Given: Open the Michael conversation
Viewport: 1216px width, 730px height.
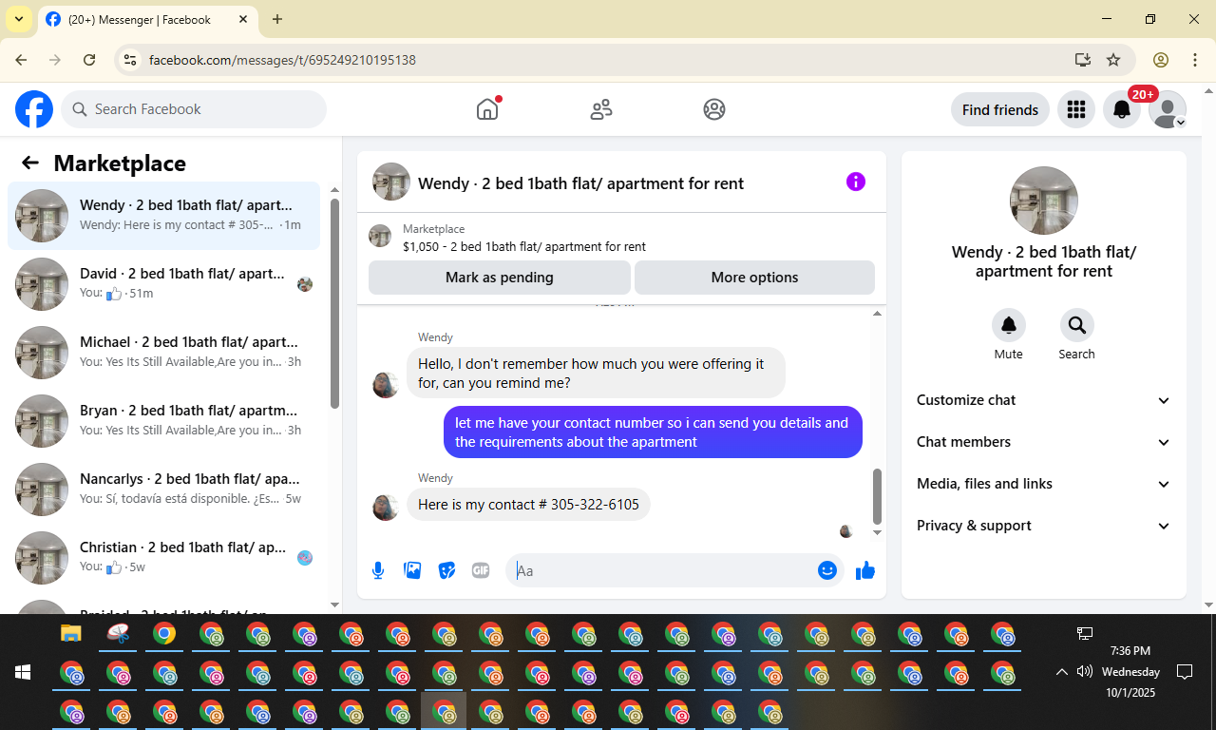Looking at the screenshot, I should [x=163, y=353].
